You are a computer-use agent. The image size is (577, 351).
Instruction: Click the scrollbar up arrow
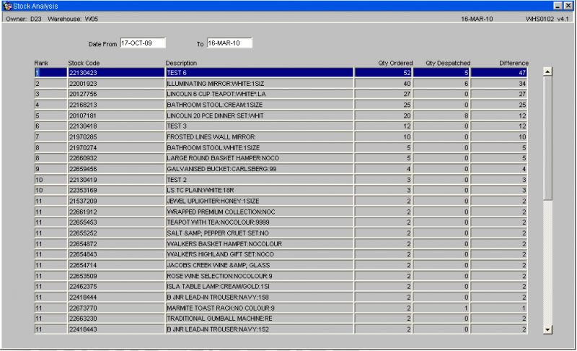coord(547,71)
